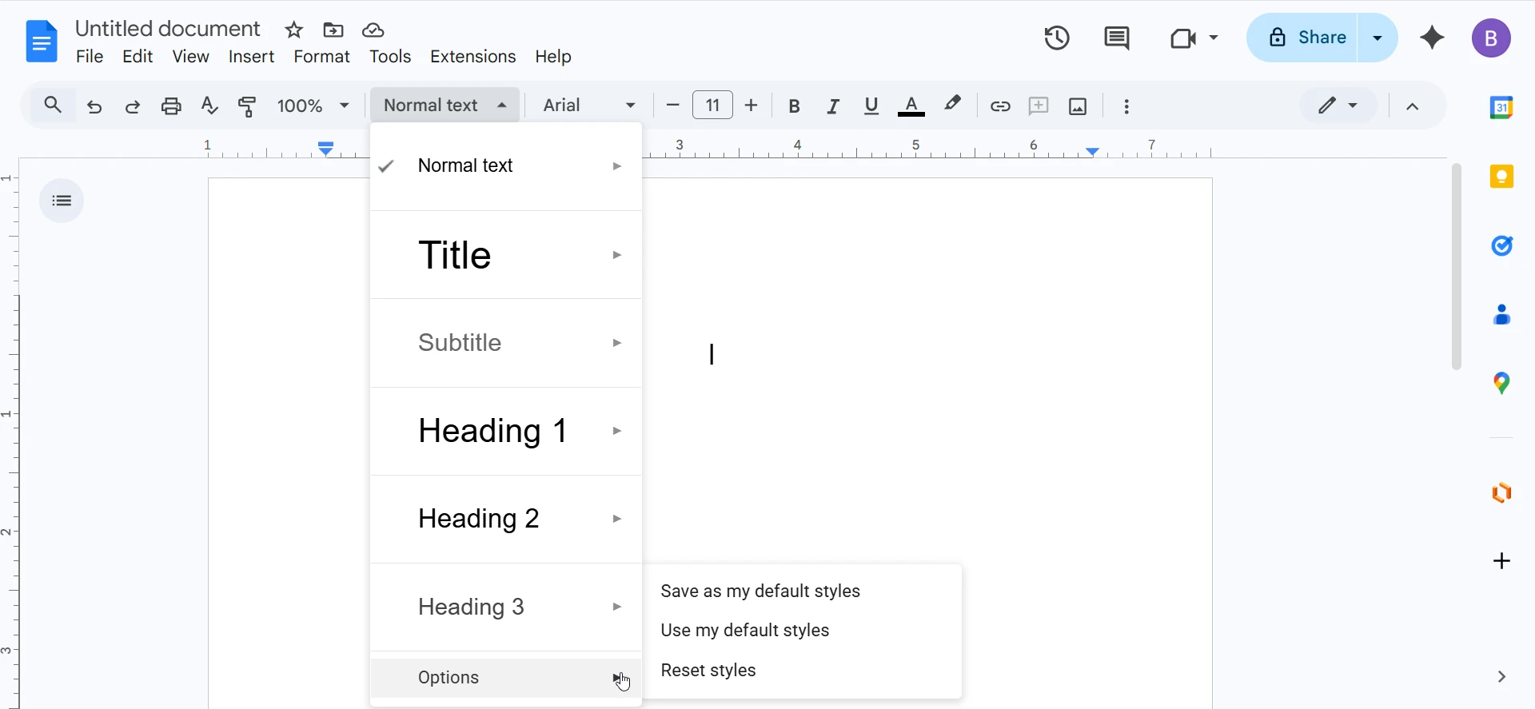Open Google Keep from side panel
The width and height of the screenshot is (1535, 709).
coord(1501,177)
